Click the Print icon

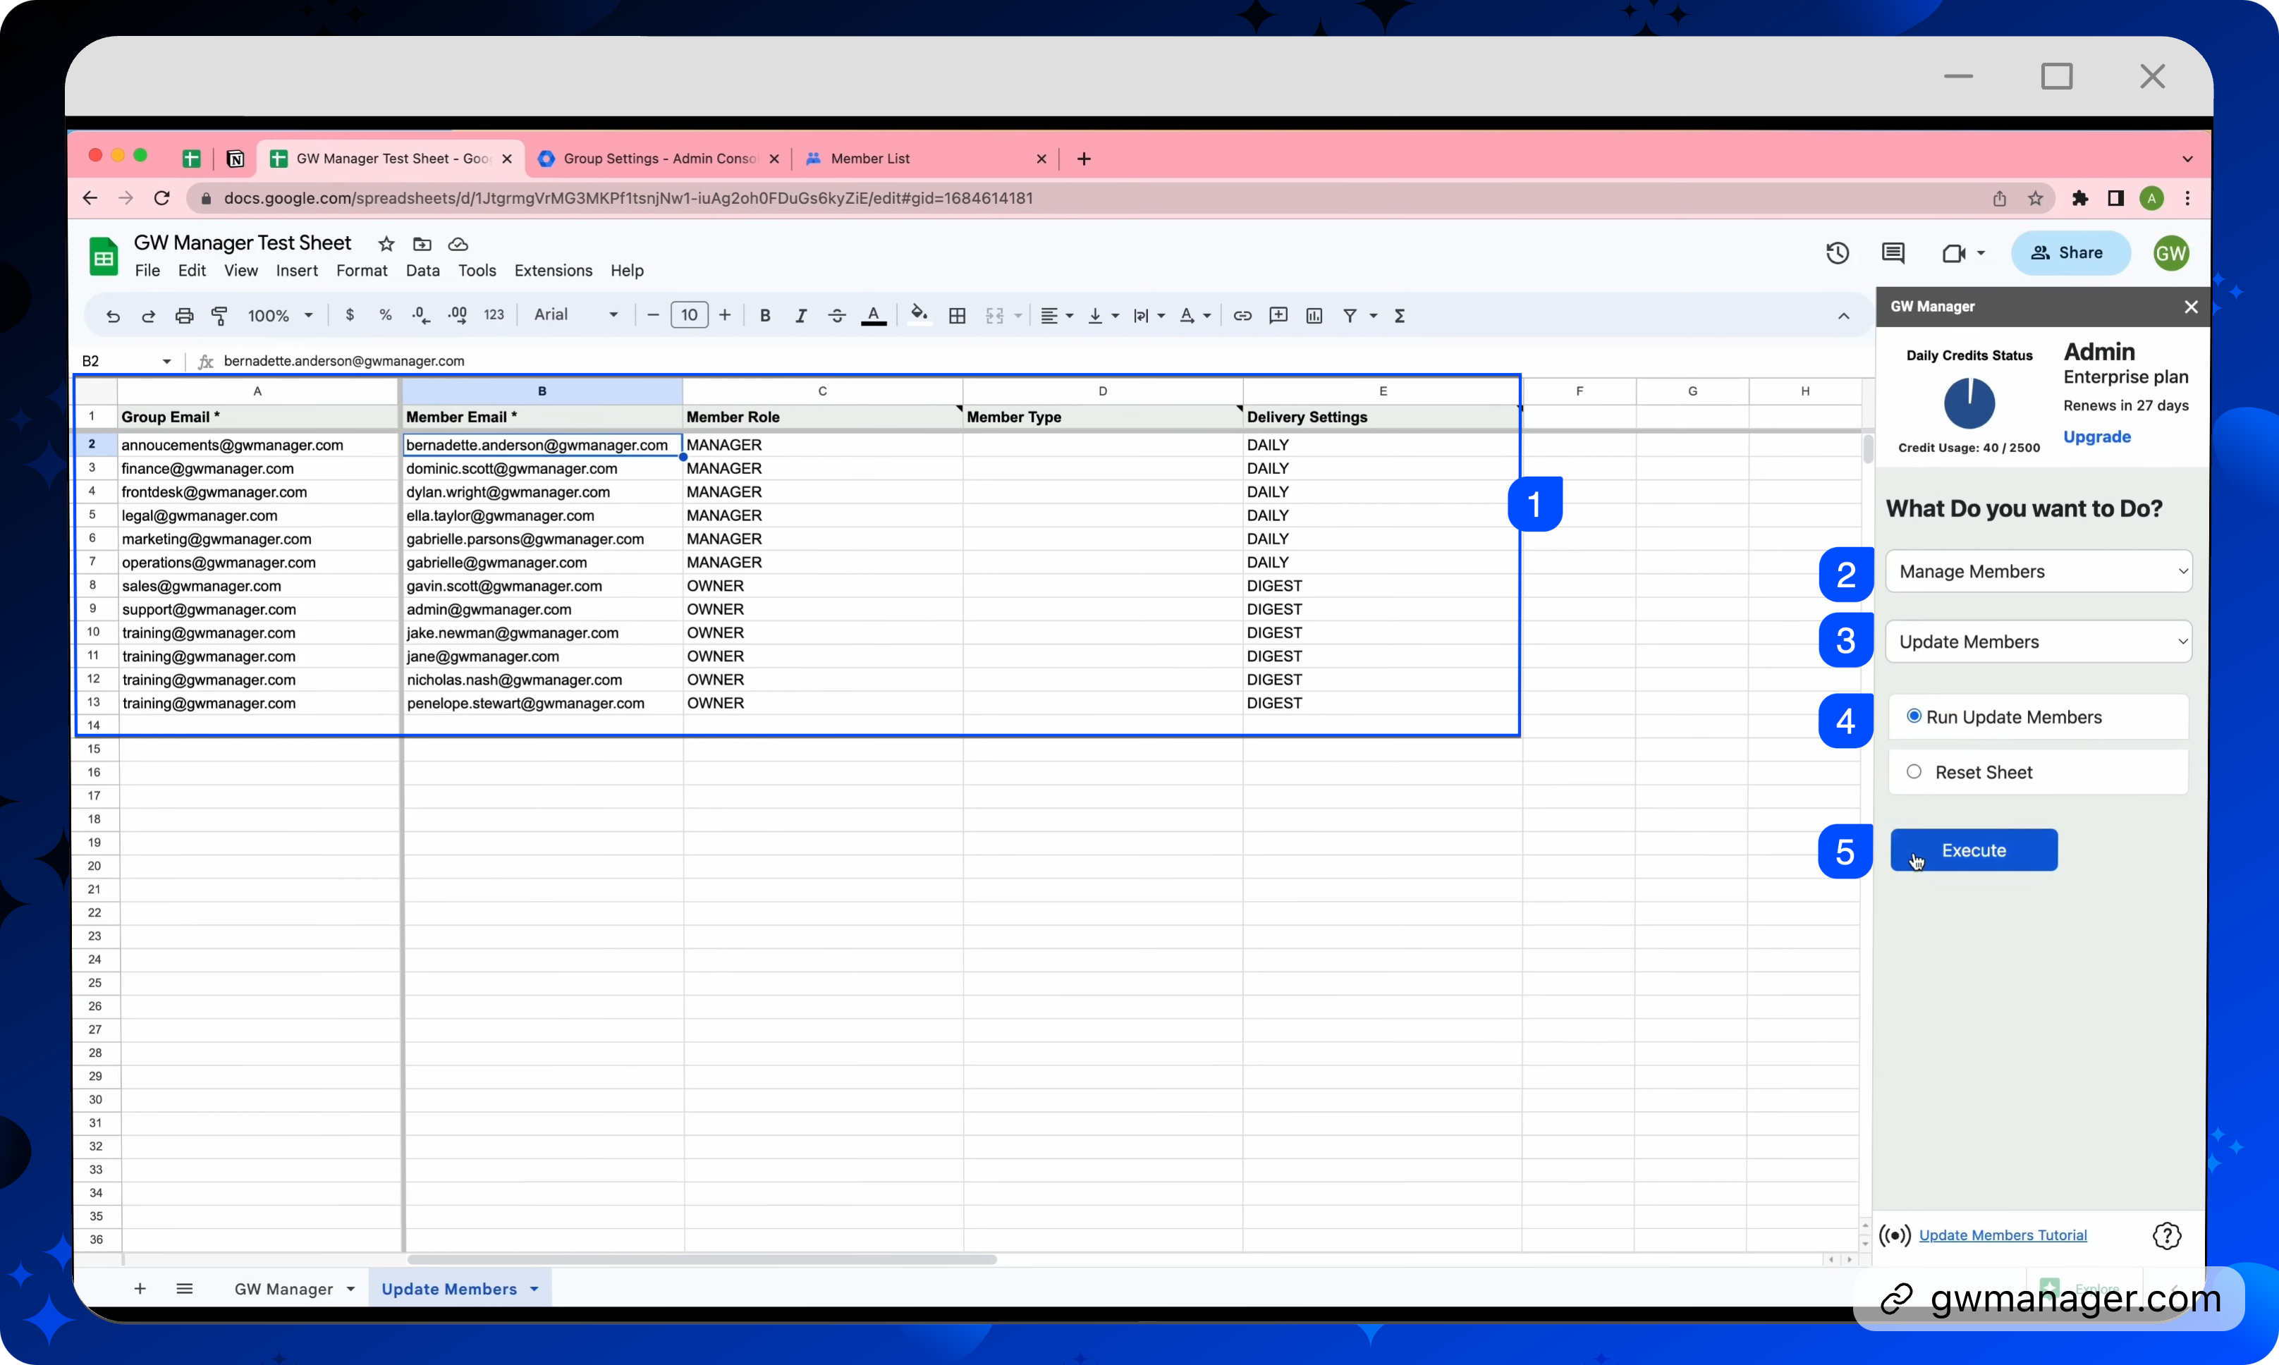[x=184, y=315]
